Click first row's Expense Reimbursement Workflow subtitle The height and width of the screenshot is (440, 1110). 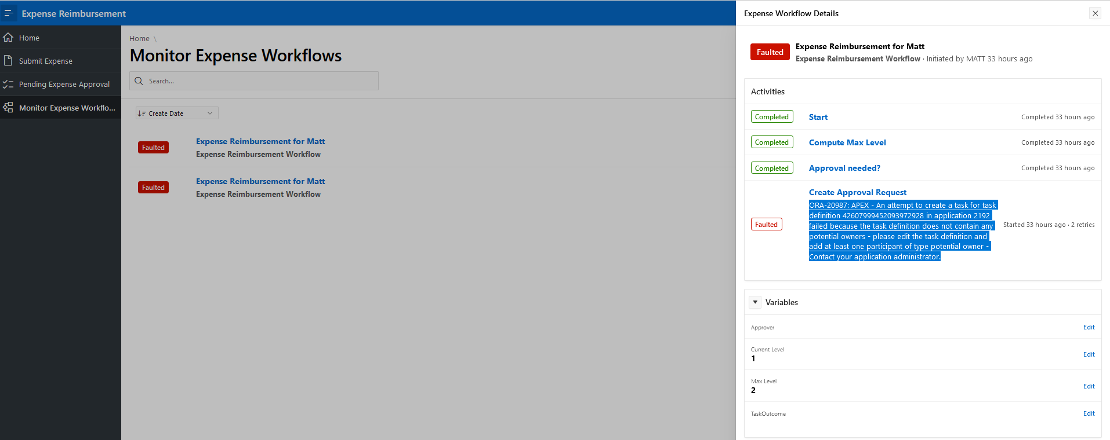pos(258,155)
